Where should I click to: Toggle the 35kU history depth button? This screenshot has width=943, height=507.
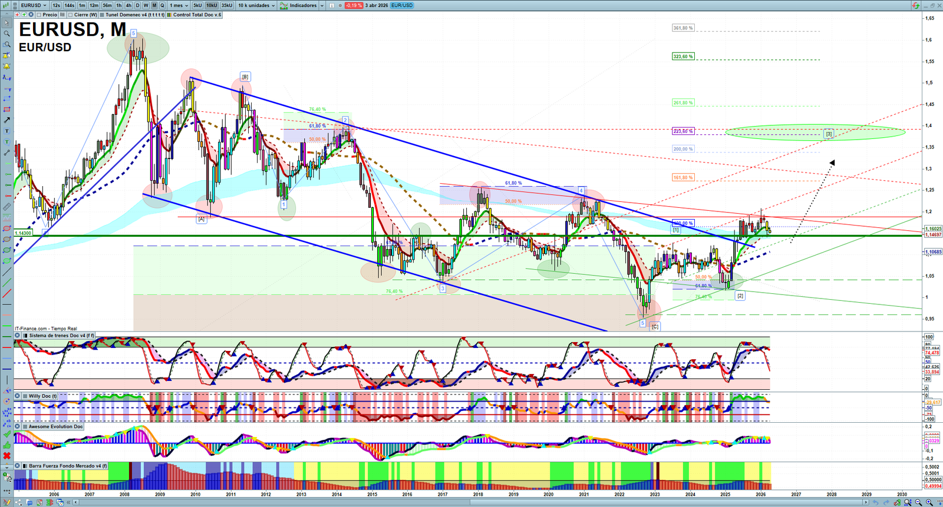click(227, 5)
